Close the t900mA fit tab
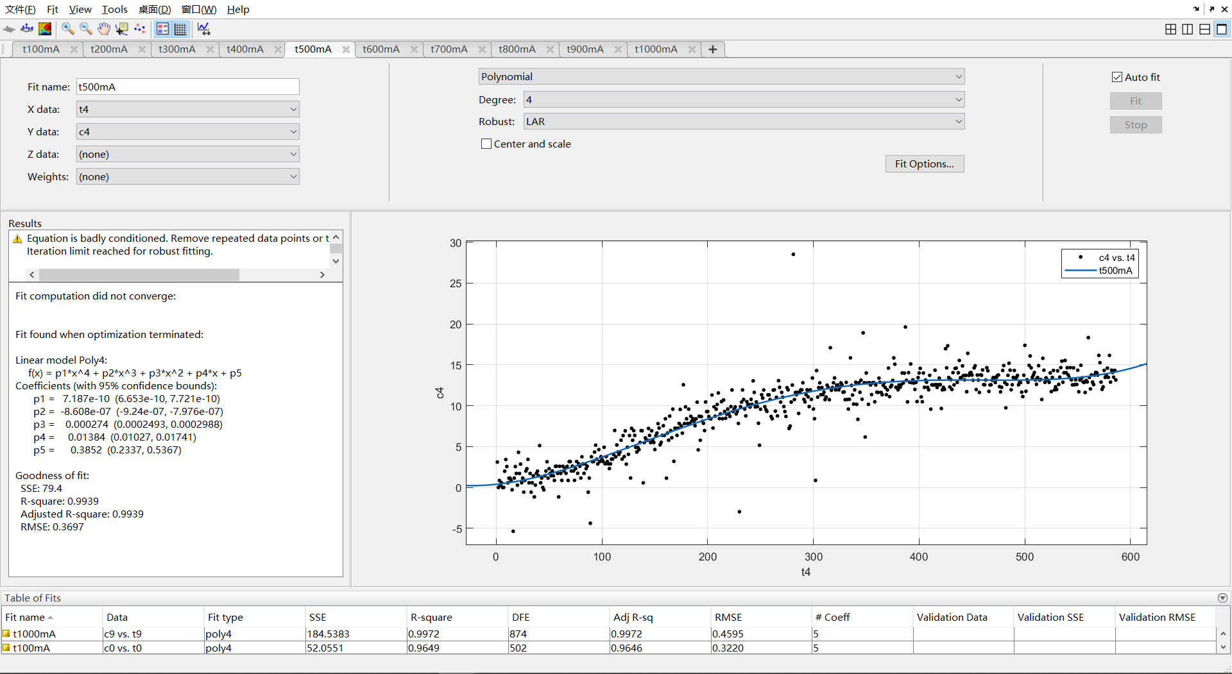Image resolution: width=1232 pixels, height=674 pixels. click(x=618, y=49)
